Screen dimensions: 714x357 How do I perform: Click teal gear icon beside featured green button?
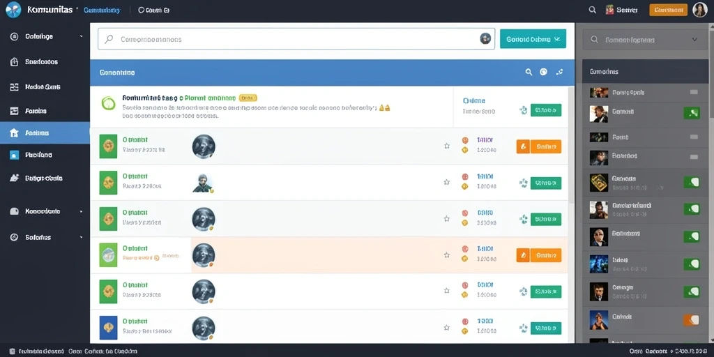click(523, 109)
